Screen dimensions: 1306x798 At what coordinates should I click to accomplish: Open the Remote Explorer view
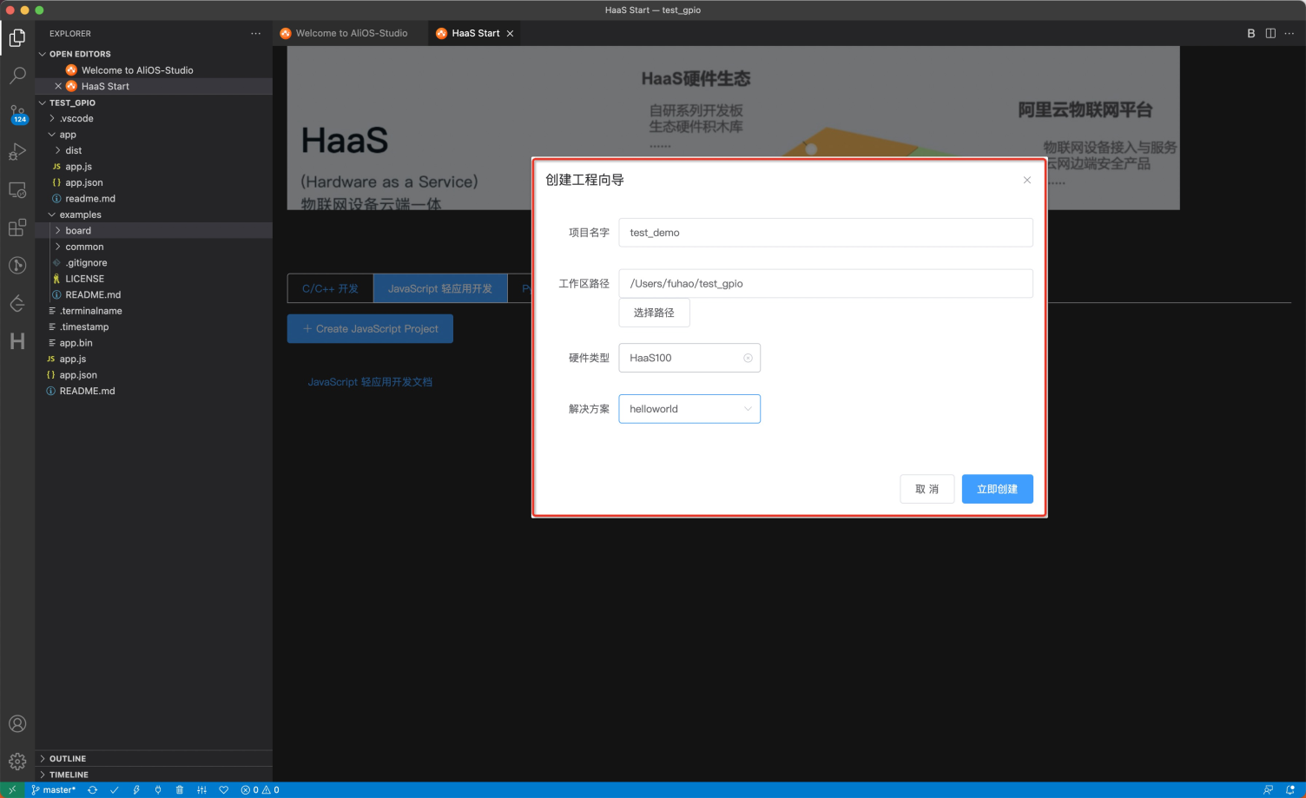17,189
